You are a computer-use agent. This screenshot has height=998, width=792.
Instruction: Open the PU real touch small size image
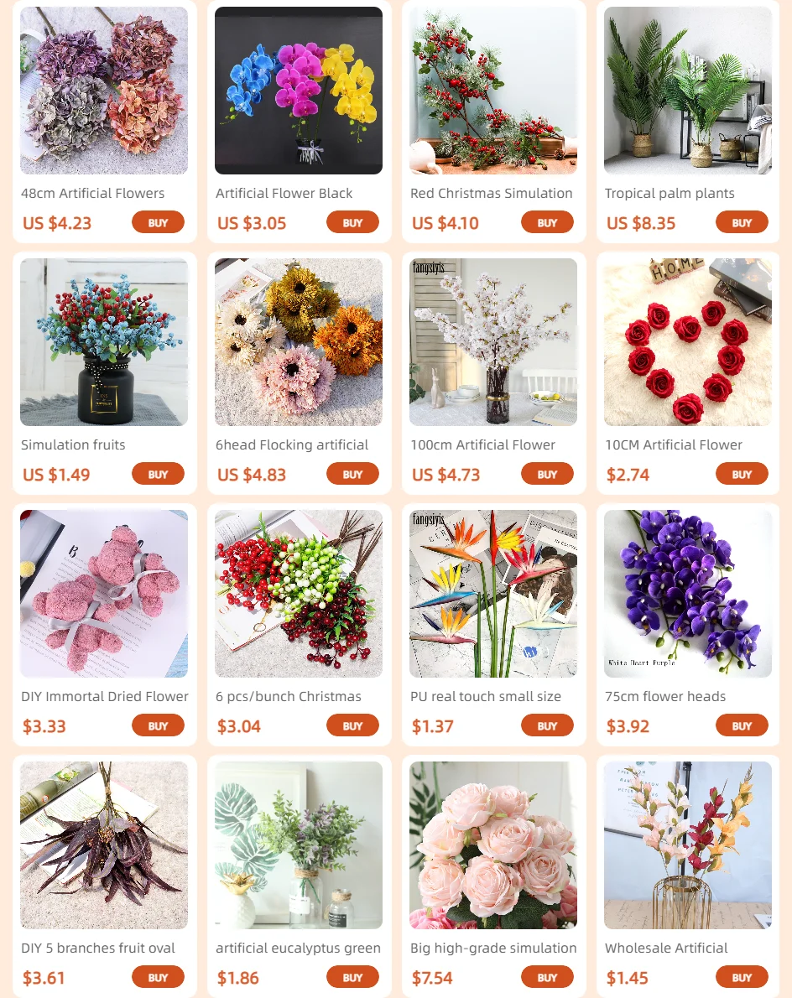[493, 593]
